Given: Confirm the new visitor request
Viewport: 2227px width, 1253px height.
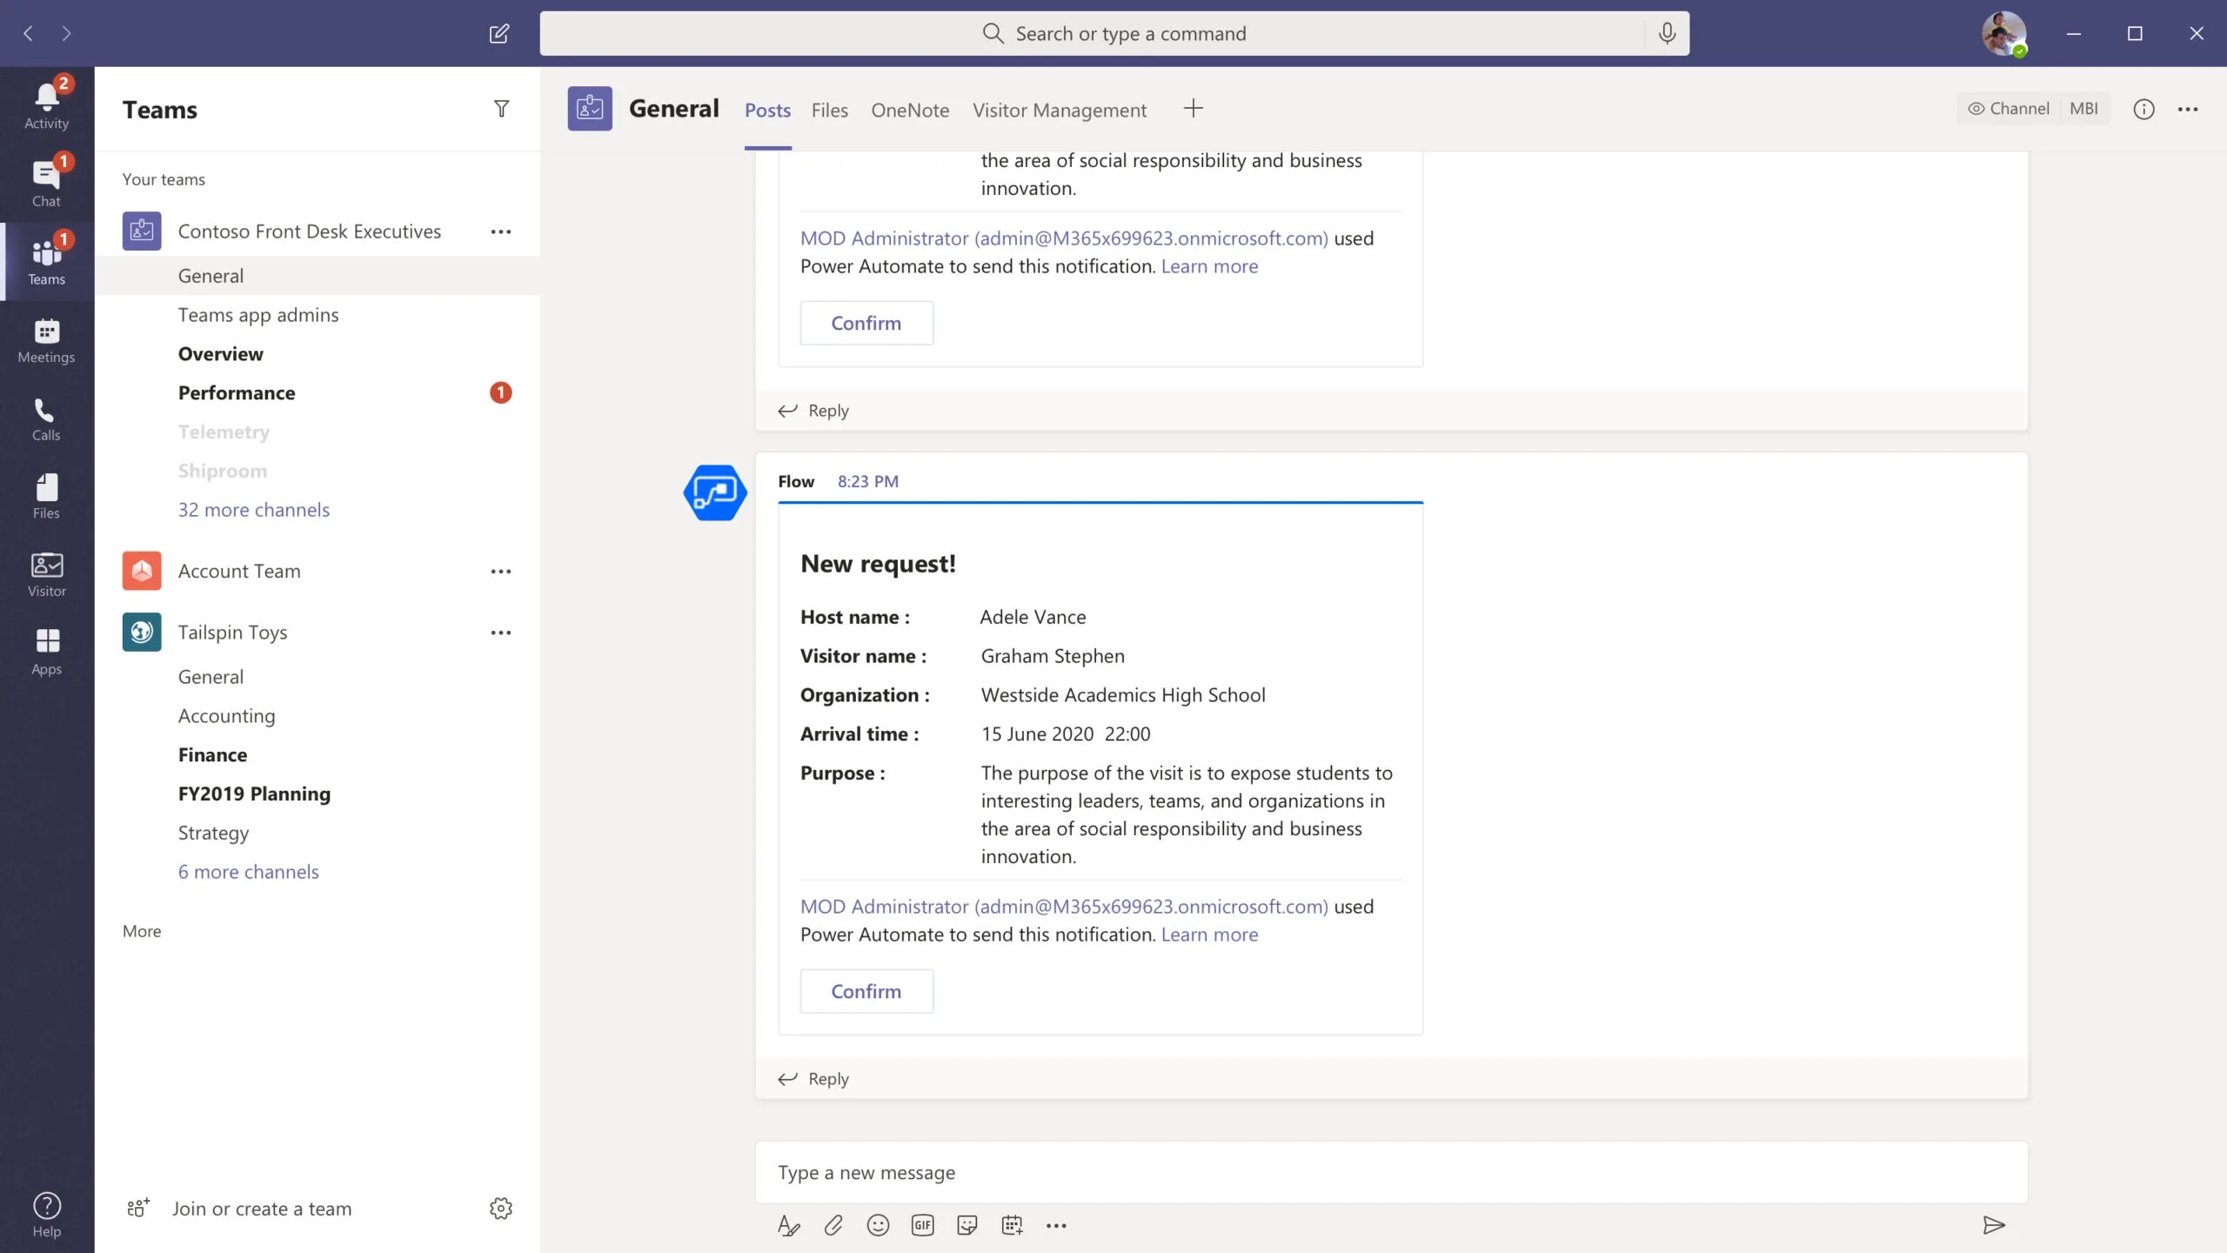Looking at the screenshot, I should (x=866, y=990).
